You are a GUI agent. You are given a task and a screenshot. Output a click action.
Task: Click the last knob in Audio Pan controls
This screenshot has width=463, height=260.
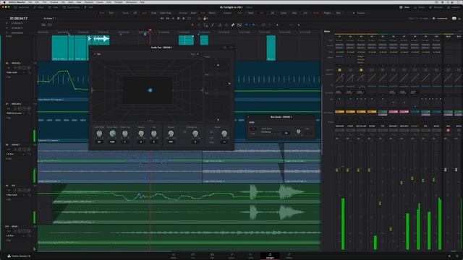[x=224, y=134]
